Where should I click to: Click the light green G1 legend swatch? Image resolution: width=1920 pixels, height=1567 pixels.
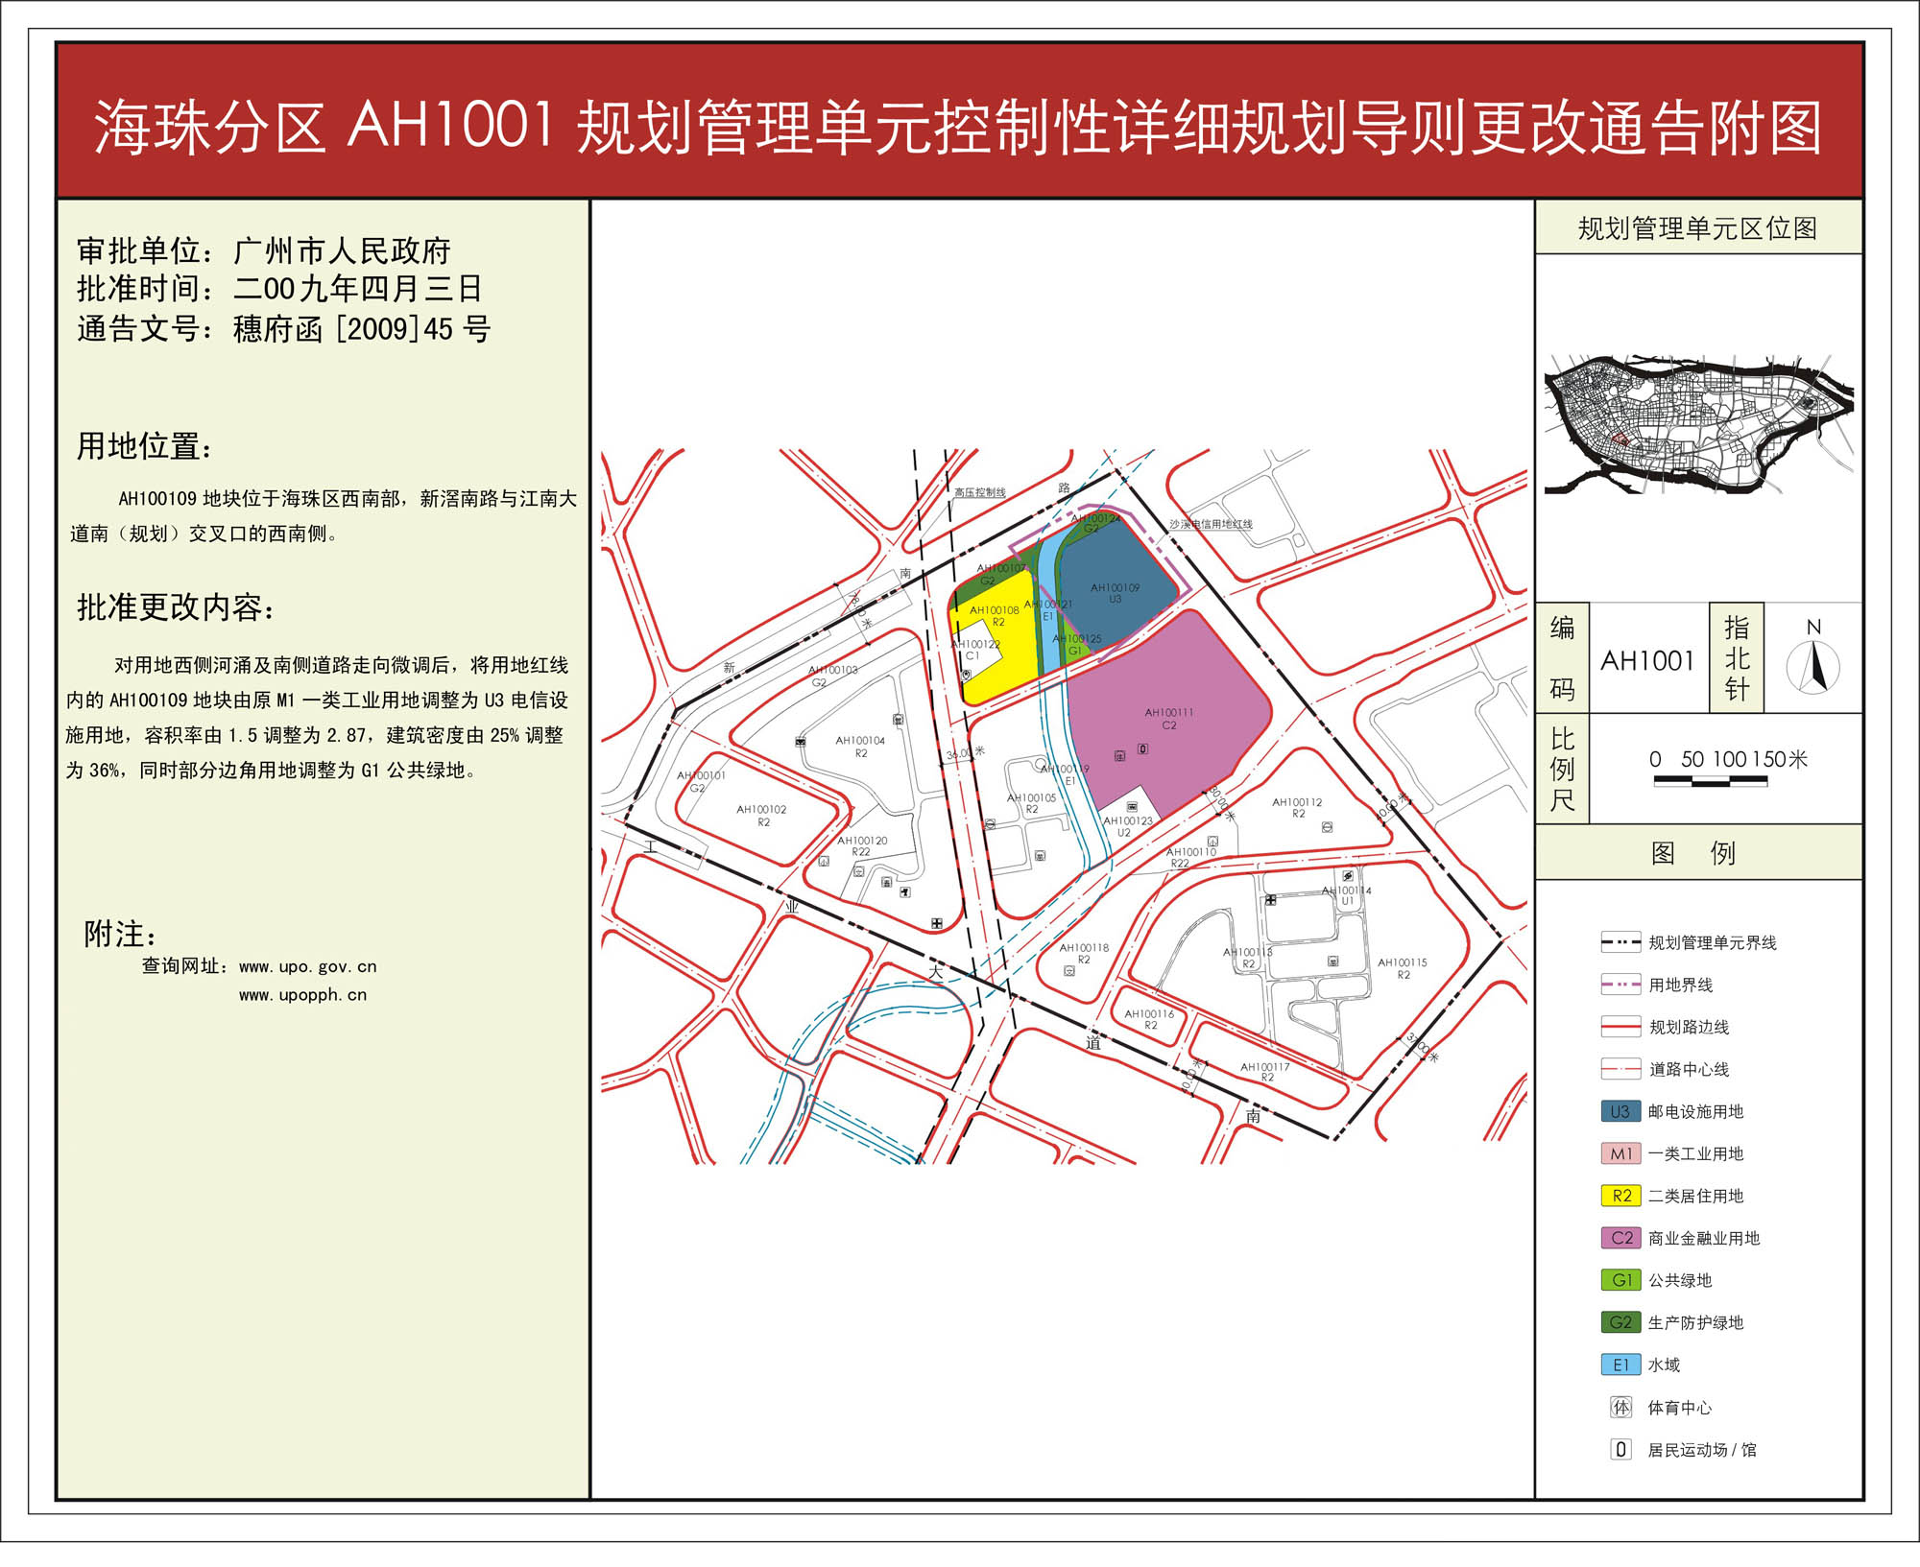coord(1620,1280)
